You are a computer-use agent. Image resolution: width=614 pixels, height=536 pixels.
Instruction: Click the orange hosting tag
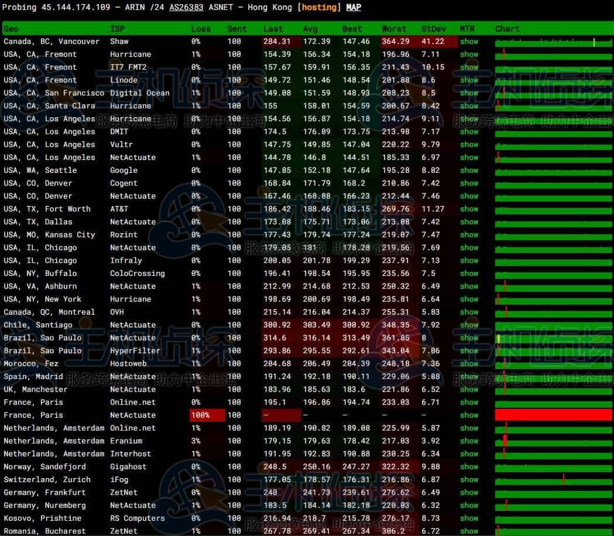pos(319,8)
